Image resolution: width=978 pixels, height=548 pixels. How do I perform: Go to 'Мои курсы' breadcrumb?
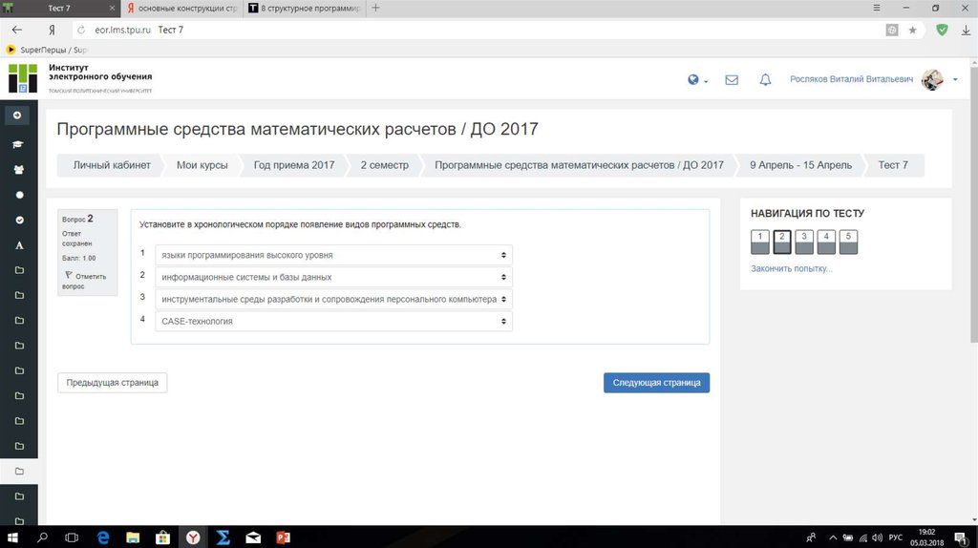click(202, 165)
